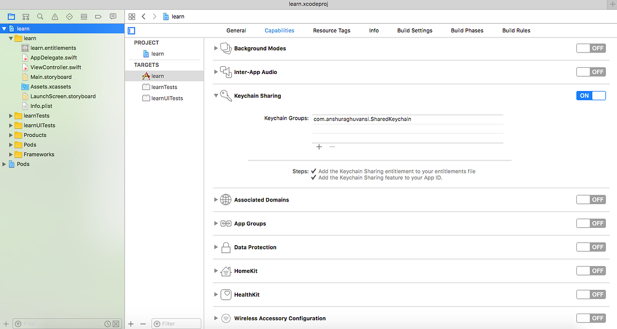Open the Source Control navigator
This screenshot has width=617, height=329.
26,16
